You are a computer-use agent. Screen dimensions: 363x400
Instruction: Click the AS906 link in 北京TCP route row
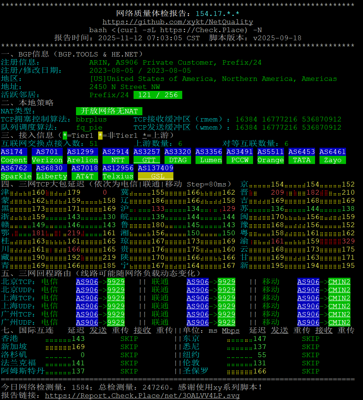(x=87, y=281)
